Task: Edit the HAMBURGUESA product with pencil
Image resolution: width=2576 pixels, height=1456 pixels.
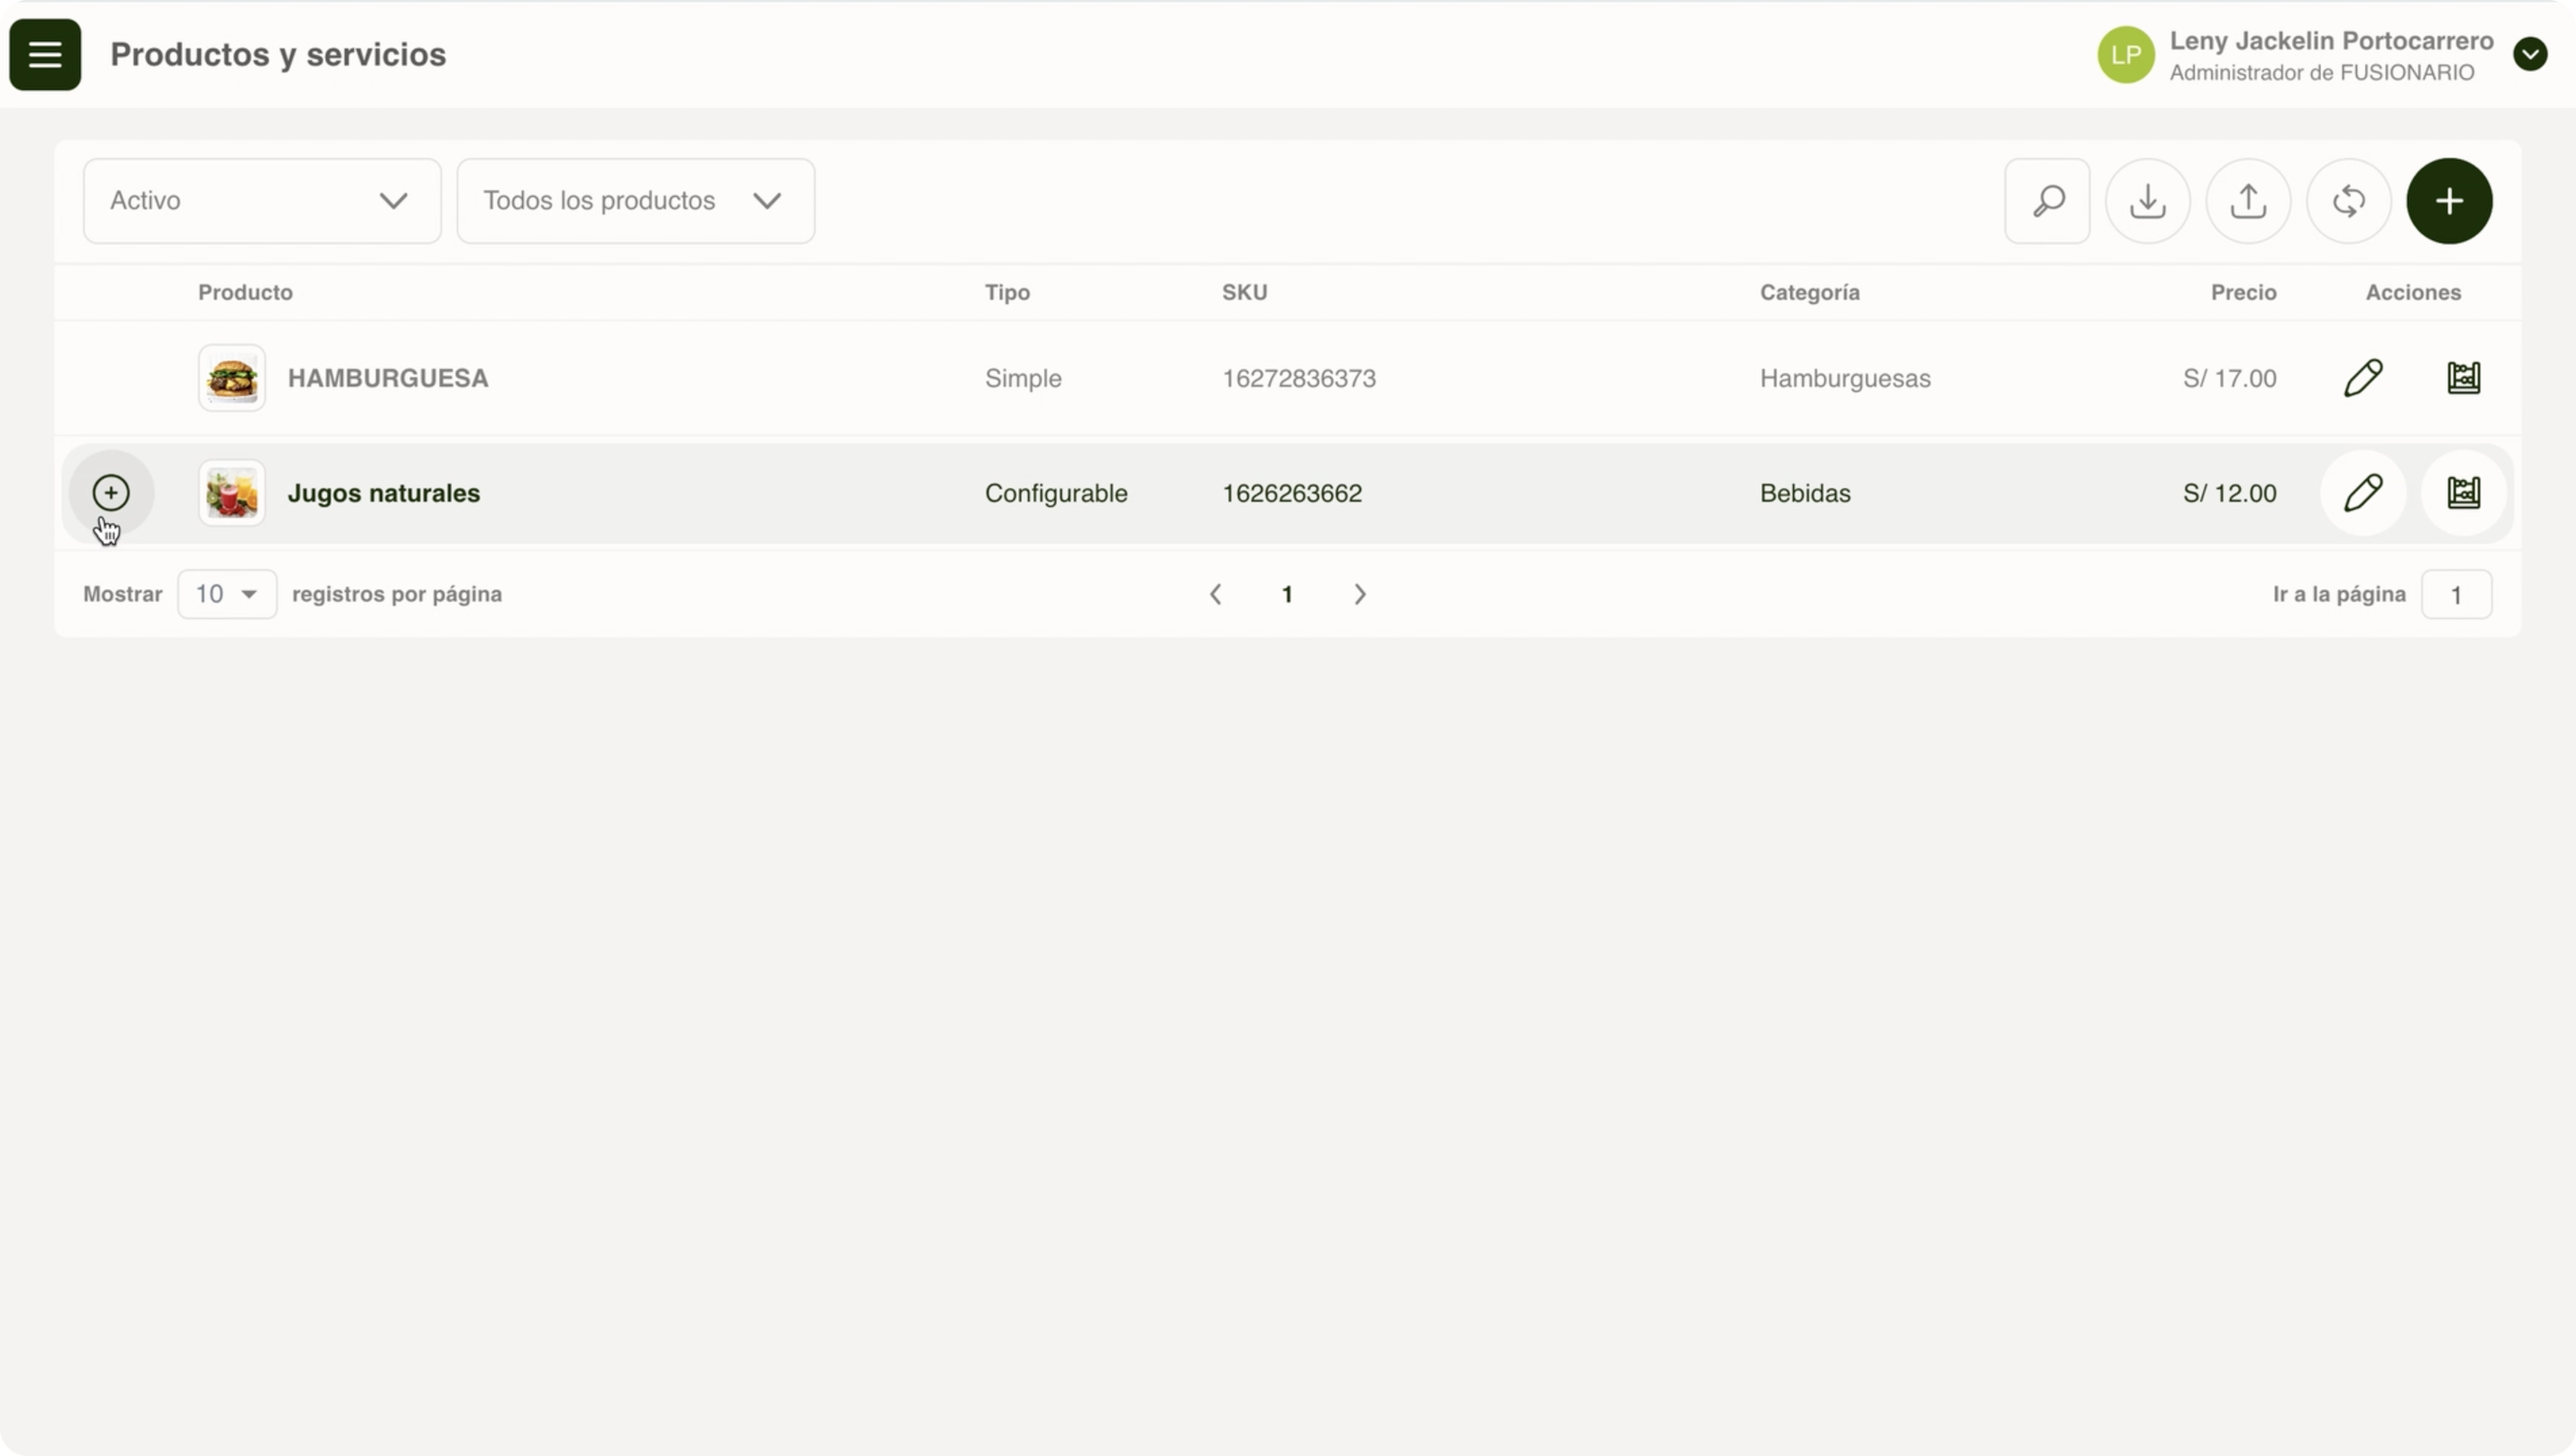Action: coord(2363,378)
